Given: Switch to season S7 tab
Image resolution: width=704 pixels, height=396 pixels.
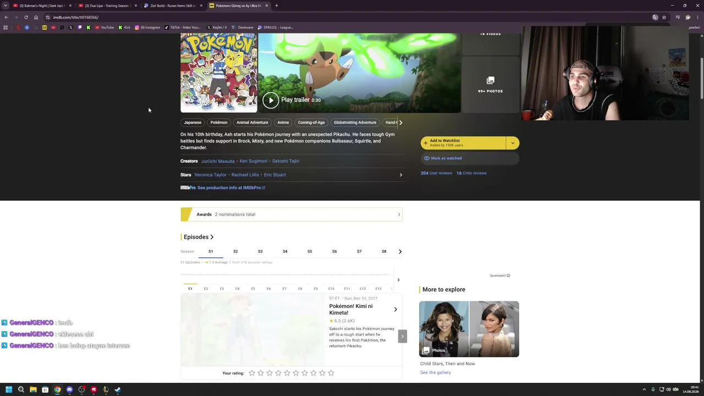Looking at the screenshot, I should coord(359,251).
